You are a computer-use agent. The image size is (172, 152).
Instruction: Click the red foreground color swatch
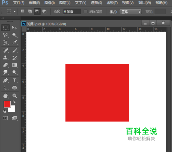[x=7, y=104]
